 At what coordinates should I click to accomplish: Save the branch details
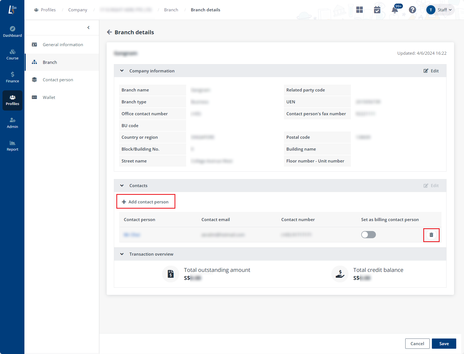444,343
